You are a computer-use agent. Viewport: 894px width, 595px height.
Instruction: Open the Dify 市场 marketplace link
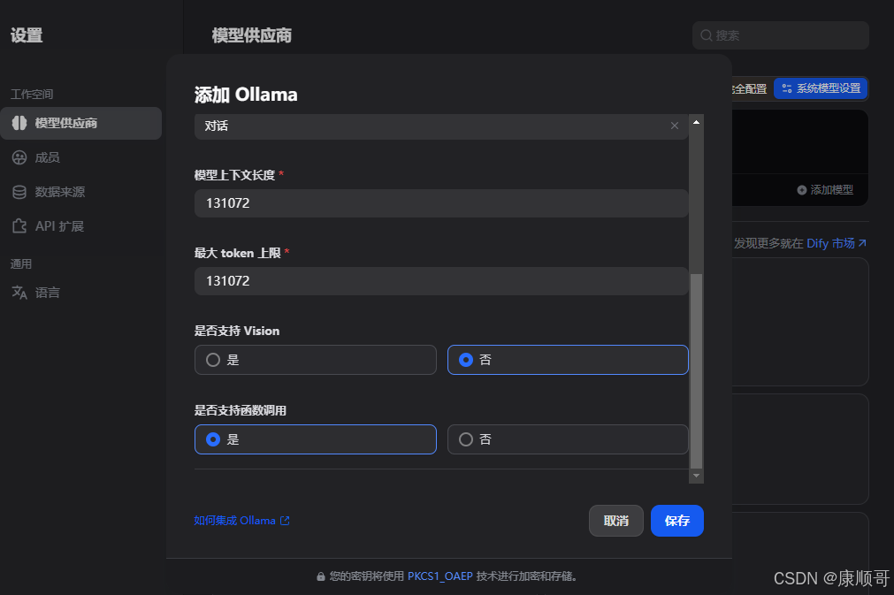830,243
